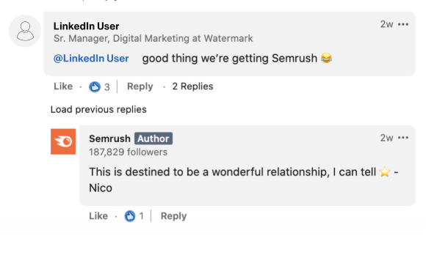Image resolution: width=426 pixels, height=269 pixels.
Task: Expand the 2 Replies thread
Action: pyautogui.click(x=192, y=86)
